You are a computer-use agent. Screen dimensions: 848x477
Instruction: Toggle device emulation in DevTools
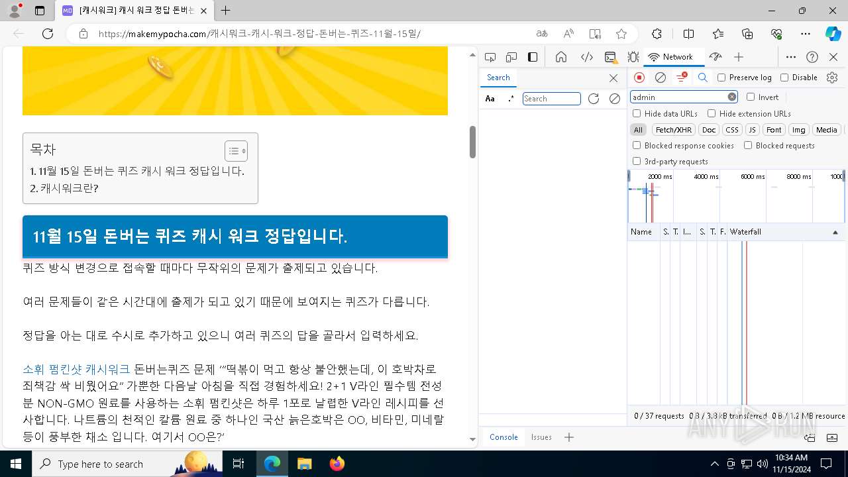tap(511, 57)
